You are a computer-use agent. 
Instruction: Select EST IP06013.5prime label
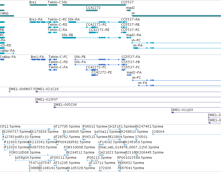(95, 127)
